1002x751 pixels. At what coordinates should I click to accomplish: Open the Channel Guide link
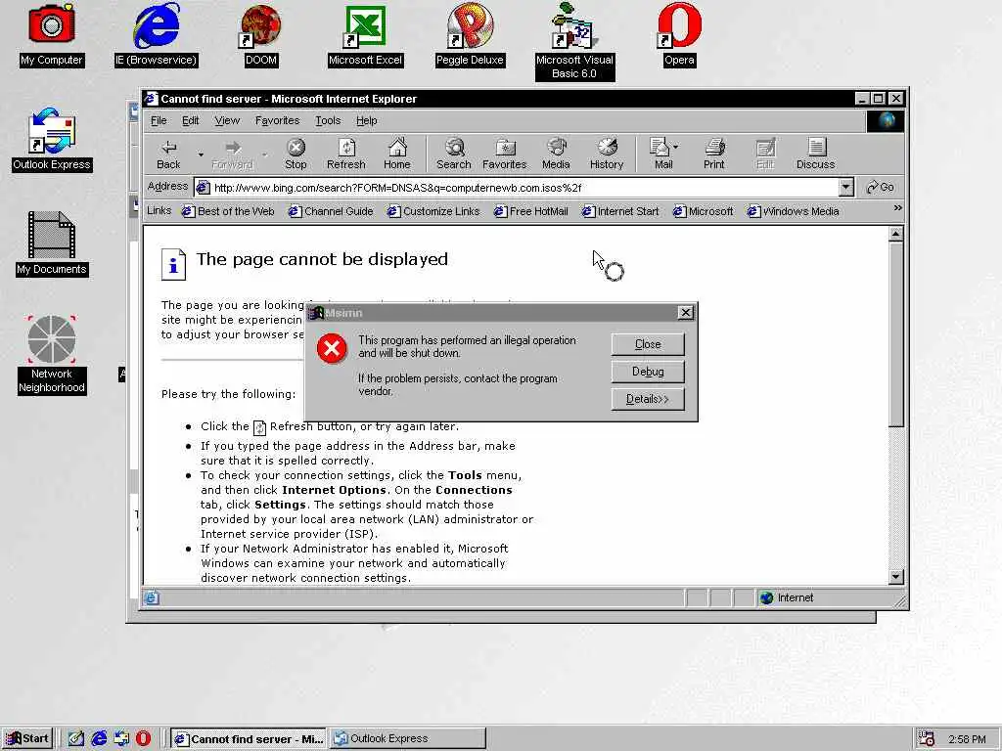331,211
